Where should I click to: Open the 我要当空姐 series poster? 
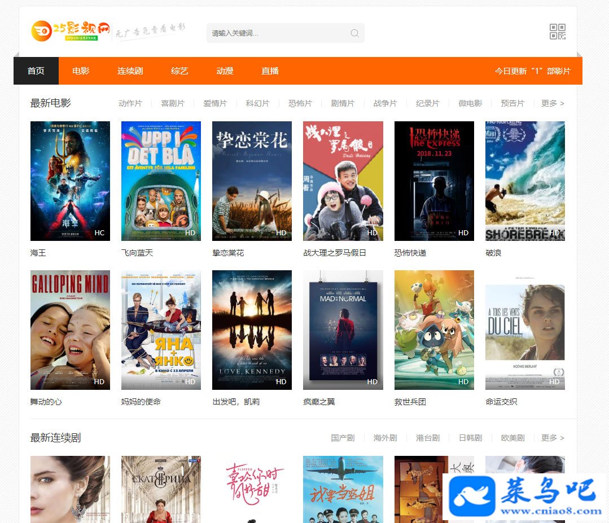[x=343, y=489]
